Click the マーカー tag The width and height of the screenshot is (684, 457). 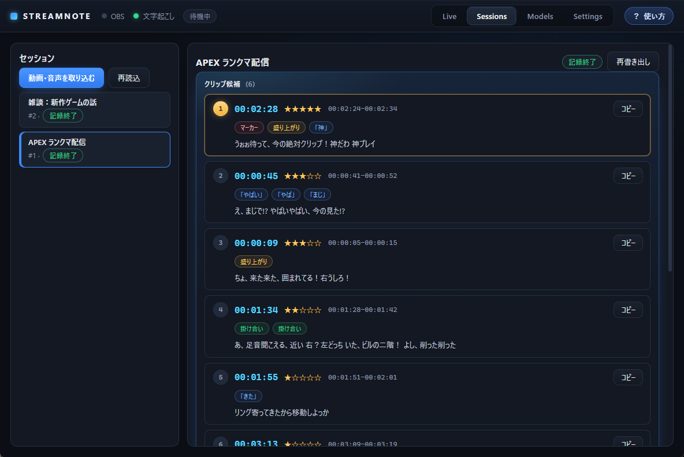(x=249, y=128)
